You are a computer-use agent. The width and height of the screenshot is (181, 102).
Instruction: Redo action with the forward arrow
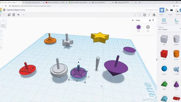(x=23, y=15)
